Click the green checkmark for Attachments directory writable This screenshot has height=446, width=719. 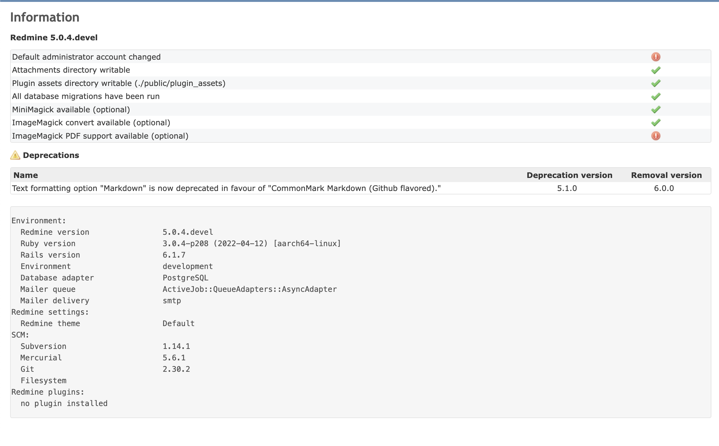click(x=656, y=70)
